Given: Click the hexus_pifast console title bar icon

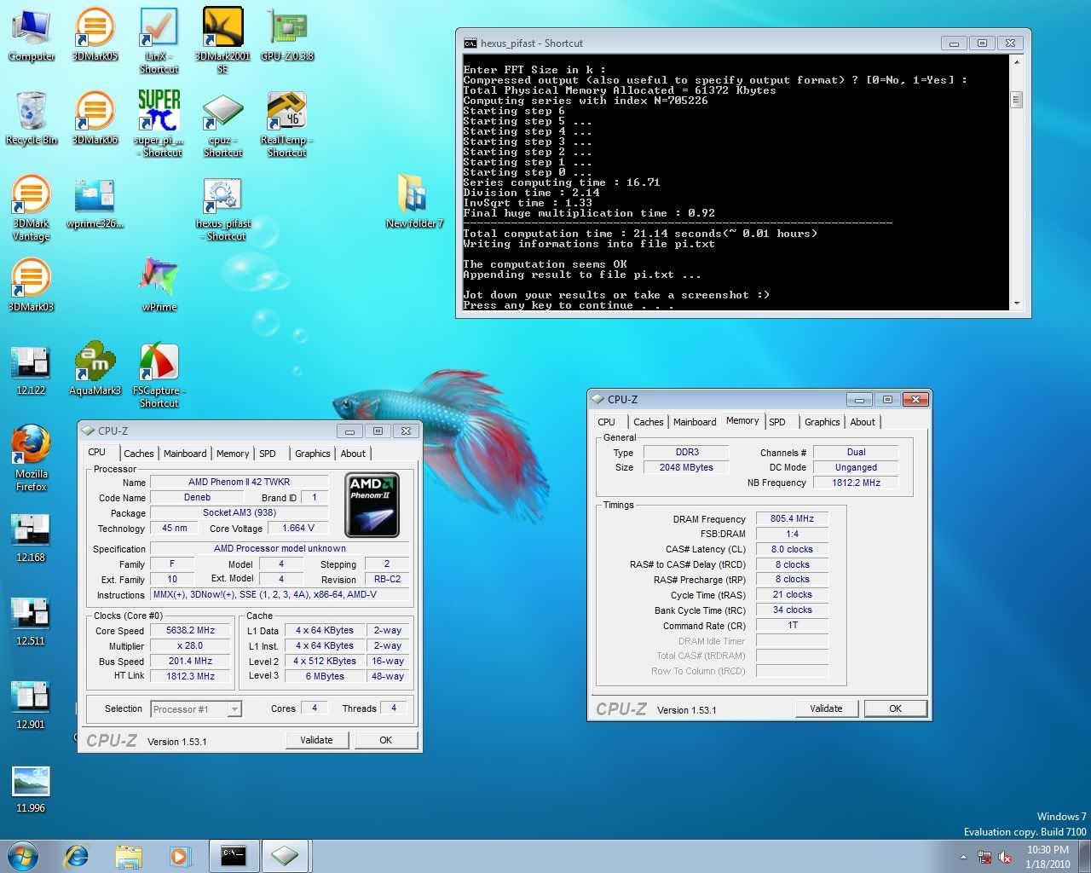Looking at the screenshot, I should coord(470,43).
